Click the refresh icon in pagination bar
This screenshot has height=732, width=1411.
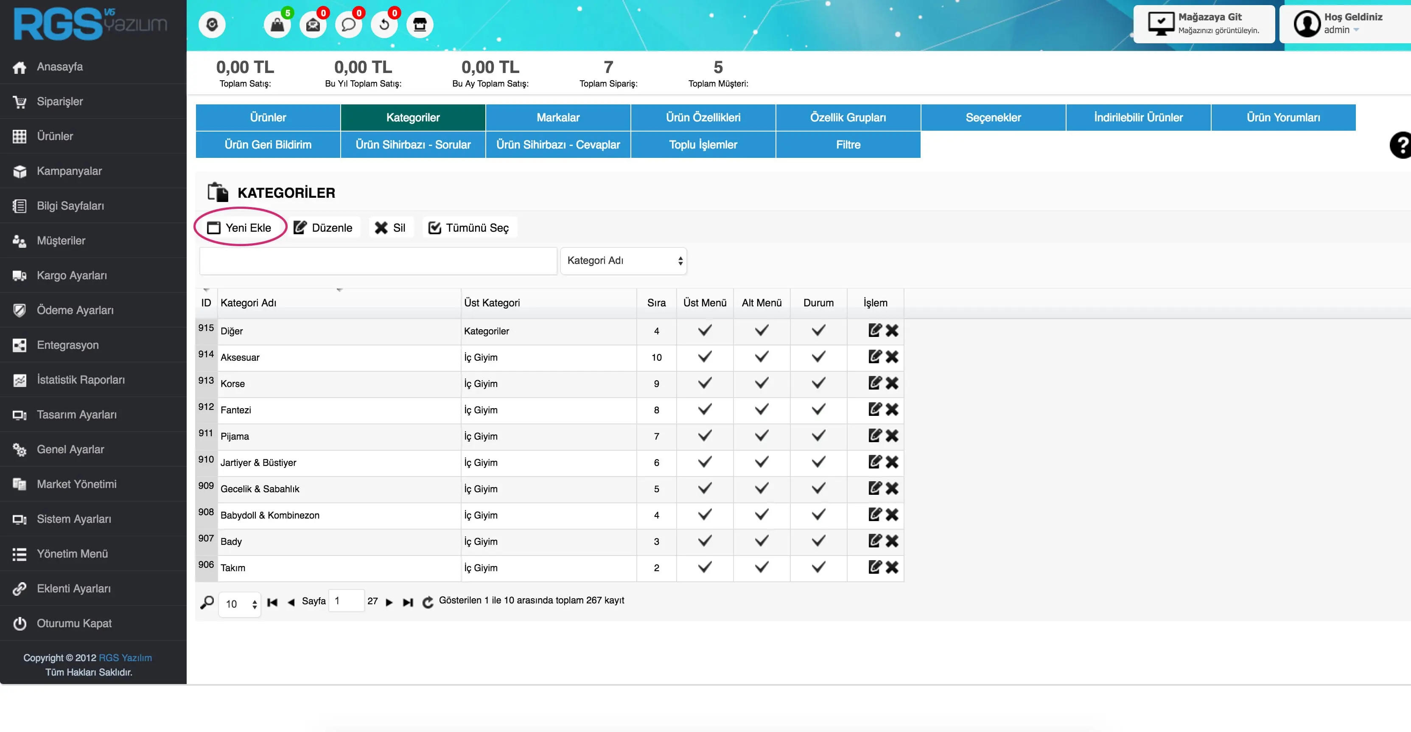pyautogui.click(x=428, y=602)
